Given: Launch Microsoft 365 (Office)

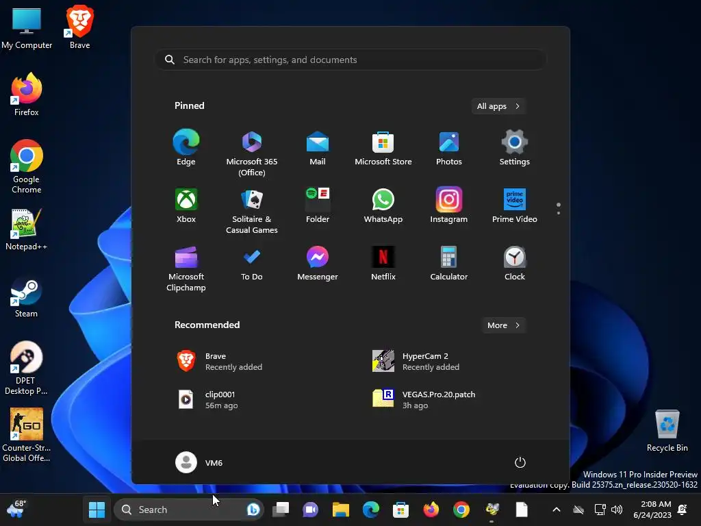Looking at the screenshot, I should (x=252, y=153).
